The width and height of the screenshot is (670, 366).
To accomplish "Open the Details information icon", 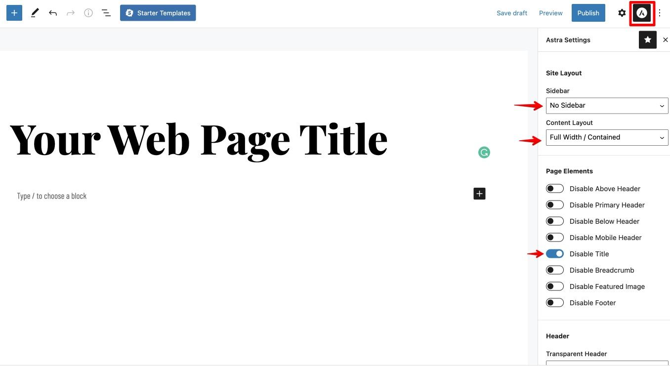I will click(x=88, y=12).
